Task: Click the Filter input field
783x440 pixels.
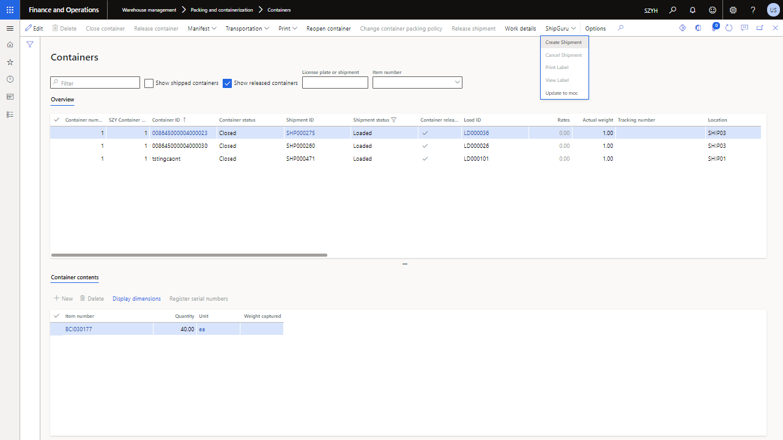Action: click(x=95, y=82)
